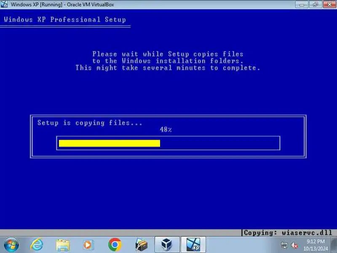The height and width of the screenshot is (253, 337).
Task: Open Windows Explorer folder icon
Action: point(62,245)
